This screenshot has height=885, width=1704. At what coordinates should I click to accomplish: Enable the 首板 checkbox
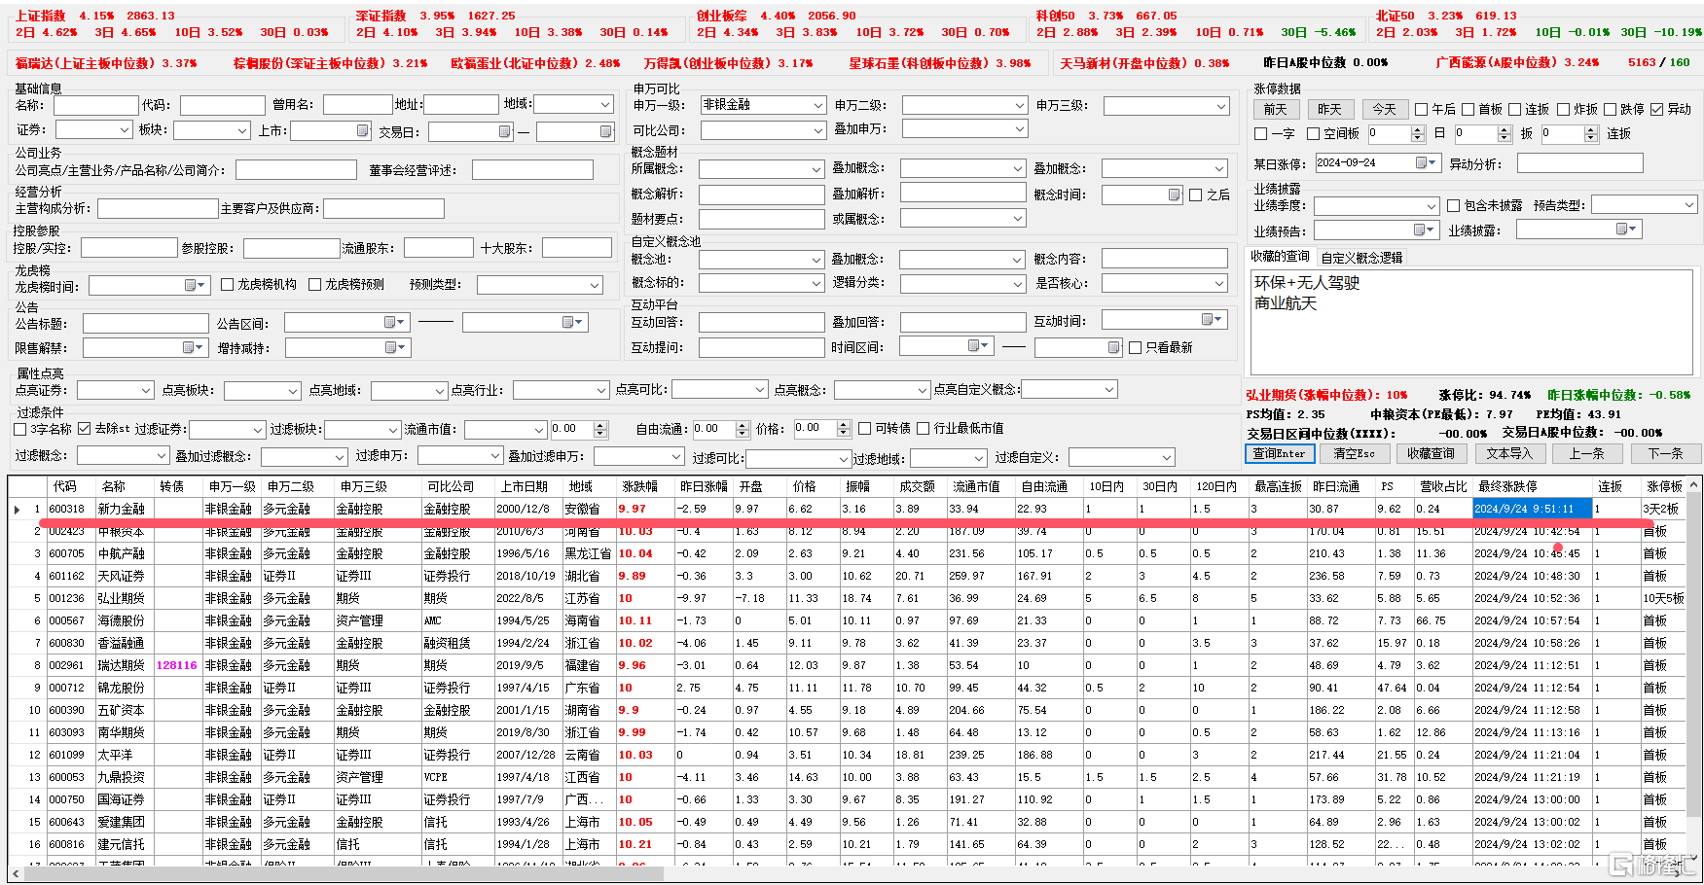pos(1467,109)
